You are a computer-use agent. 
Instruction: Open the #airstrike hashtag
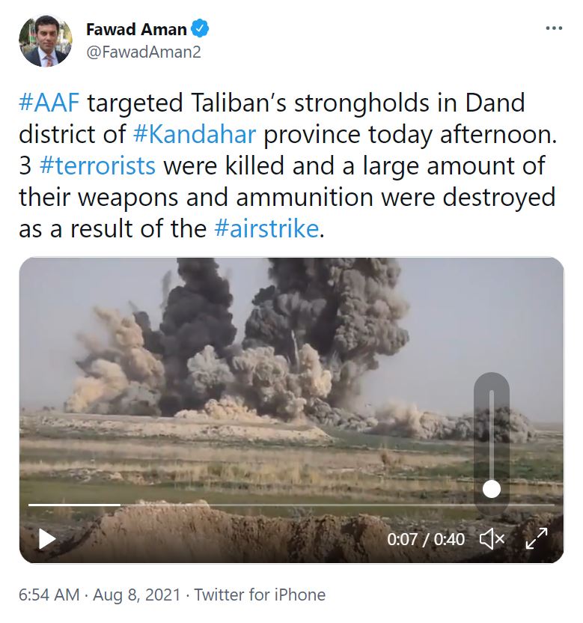[x=266, y=228]
